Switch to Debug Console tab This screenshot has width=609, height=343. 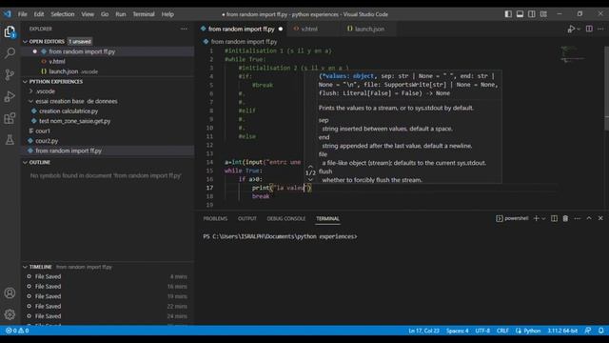286,218
